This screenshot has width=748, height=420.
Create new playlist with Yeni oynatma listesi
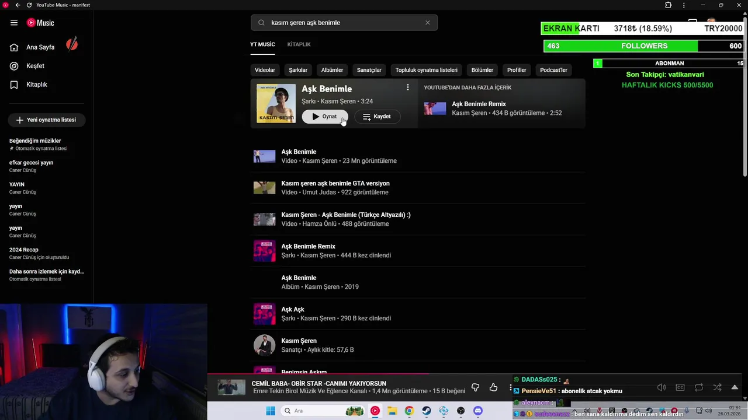46,120
